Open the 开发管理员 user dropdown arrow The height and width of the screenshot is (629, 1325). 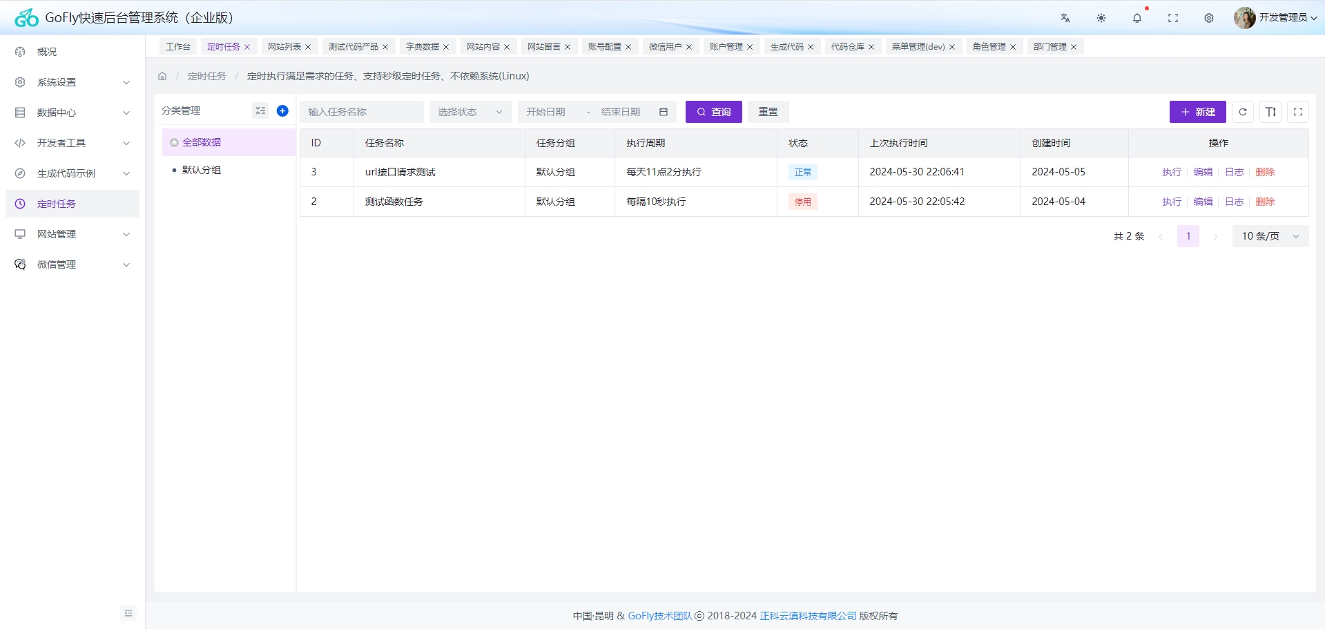click(x=1314, y=19)
